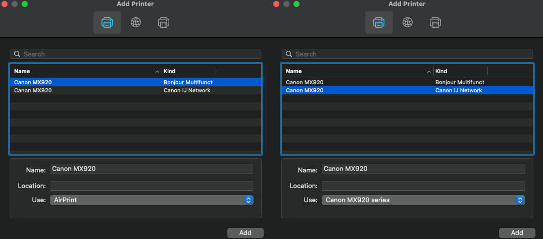Viewport: 543px width, 239px height.
Task: Select Canon IJ Network row in right window
Action: coord(407,90)
